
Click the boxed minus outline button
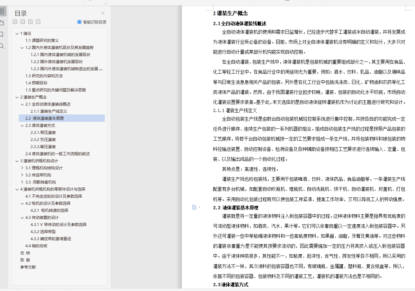pyautogui.click(x=38, y=22)
